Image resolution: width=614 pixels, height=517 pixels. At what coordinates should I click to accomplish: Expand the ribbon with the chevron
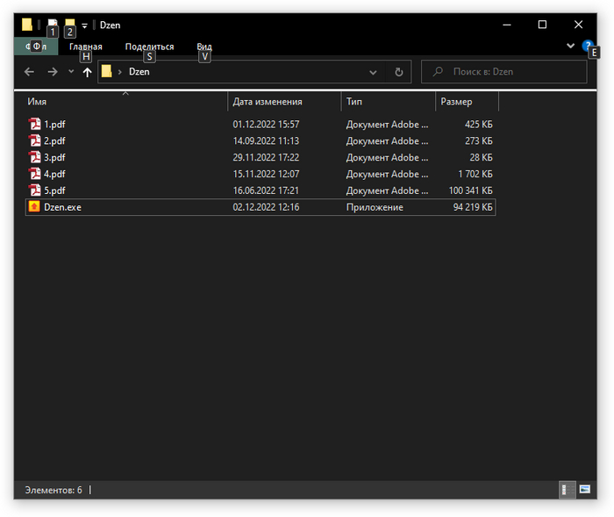click(x=571, y=46)
